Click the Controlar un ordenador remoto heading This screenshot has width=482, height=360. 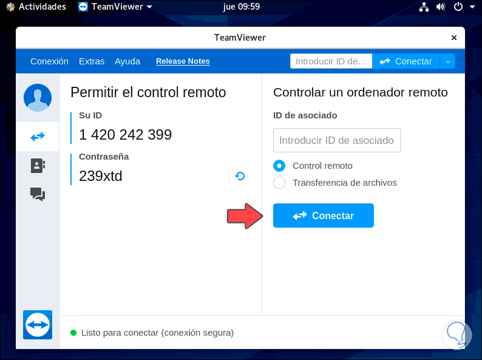point(360,92)
